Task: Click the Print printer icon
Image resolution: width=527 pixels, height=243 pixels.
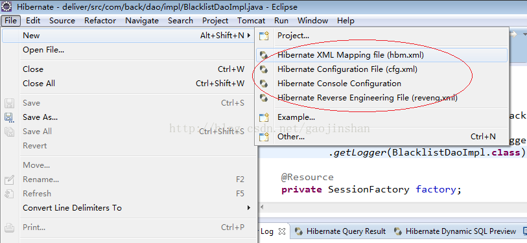Action: pyautogui.click(x=9, y=228)
